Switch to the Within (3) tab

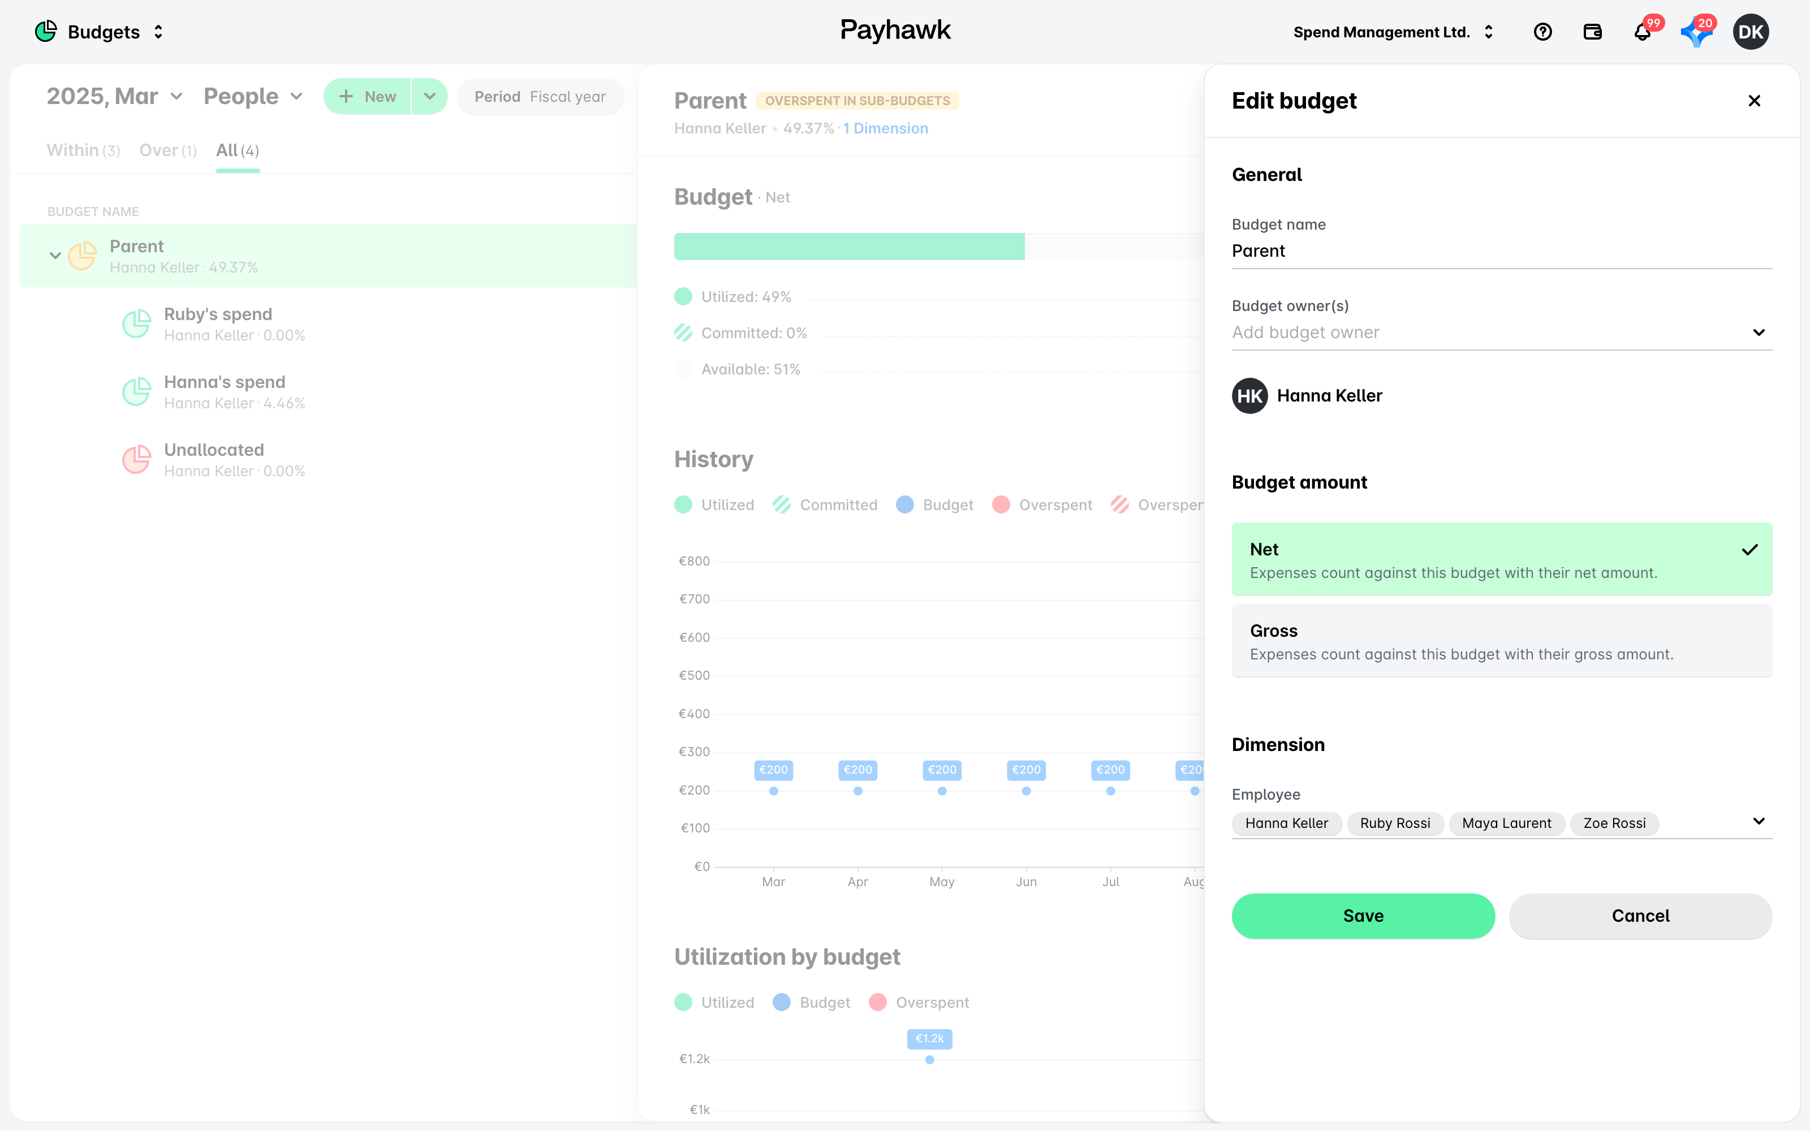(83, 150)
